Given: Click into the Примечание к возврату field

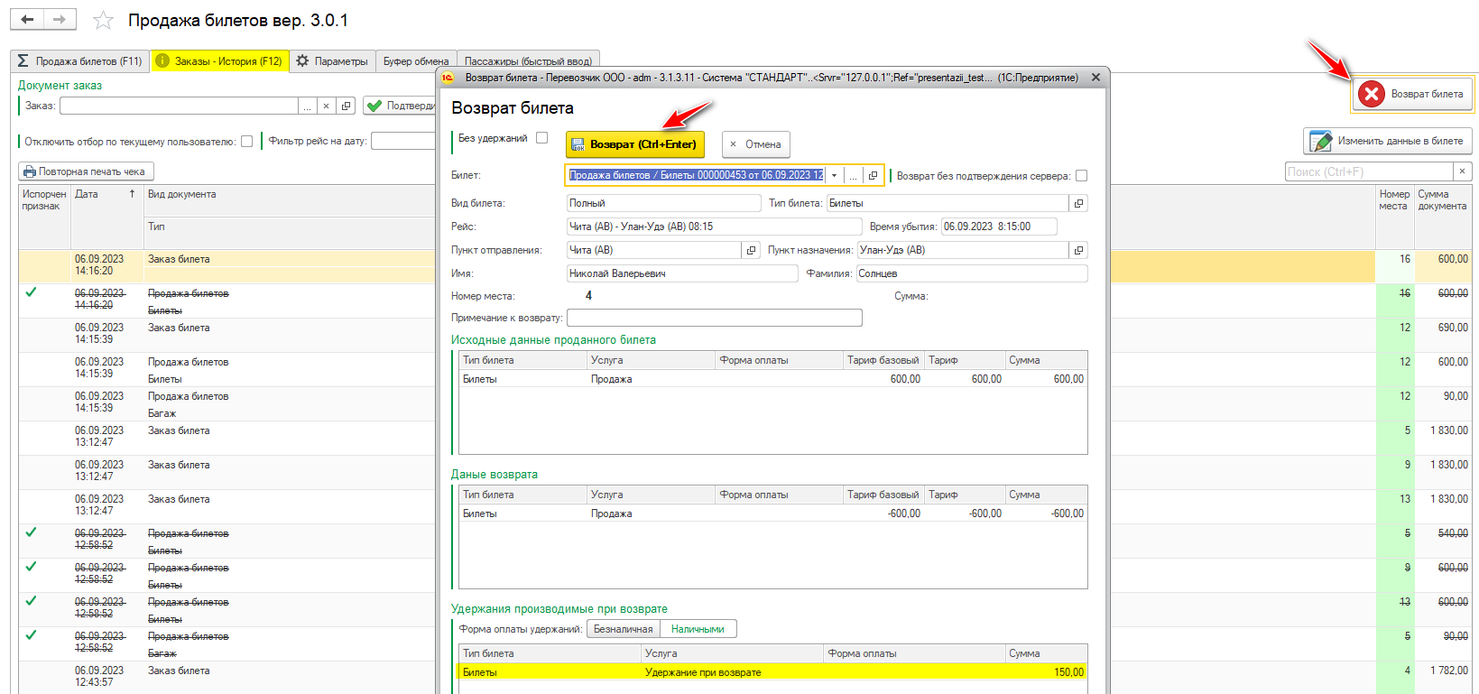Looking at the screenshot, I should (x=714, y=318).
